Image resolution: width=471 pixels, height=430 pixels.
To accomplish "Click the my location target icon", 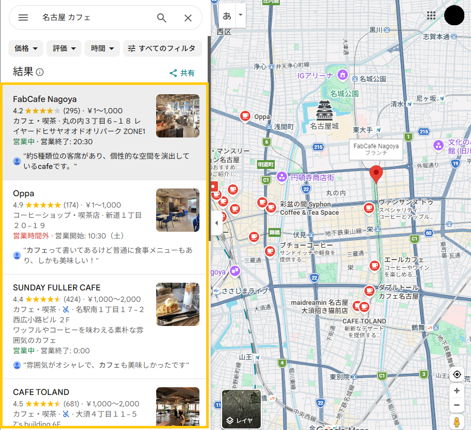I will (457, 374).
